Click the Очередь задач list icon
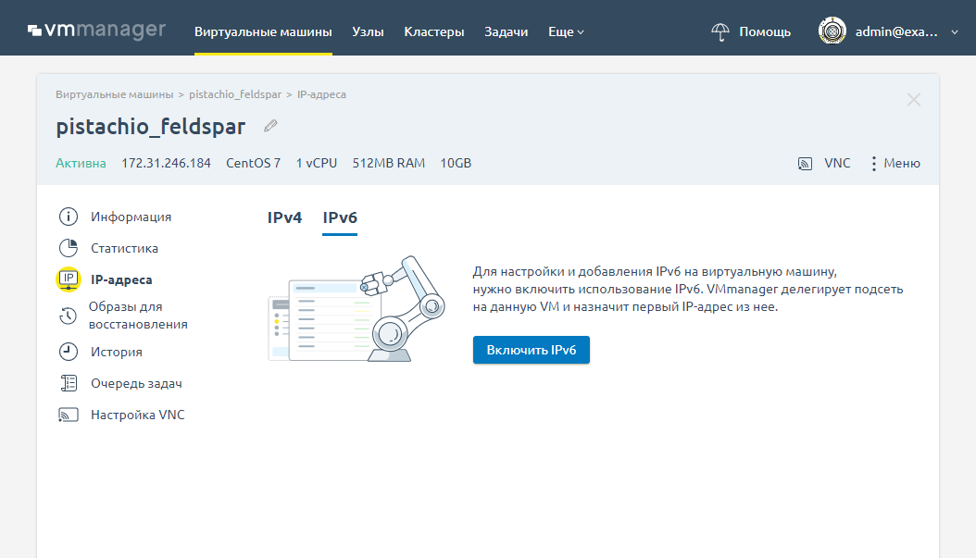The width and height of the screenshot is (976, 558). click(69, 383)
